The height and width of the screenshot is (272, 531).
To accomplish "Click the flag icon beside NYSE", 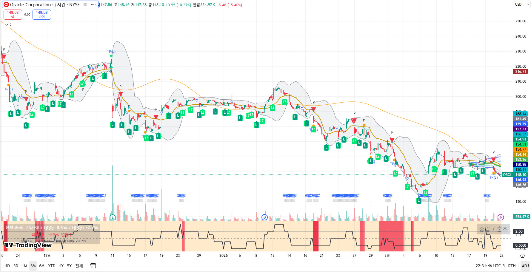I will [85, 4].
